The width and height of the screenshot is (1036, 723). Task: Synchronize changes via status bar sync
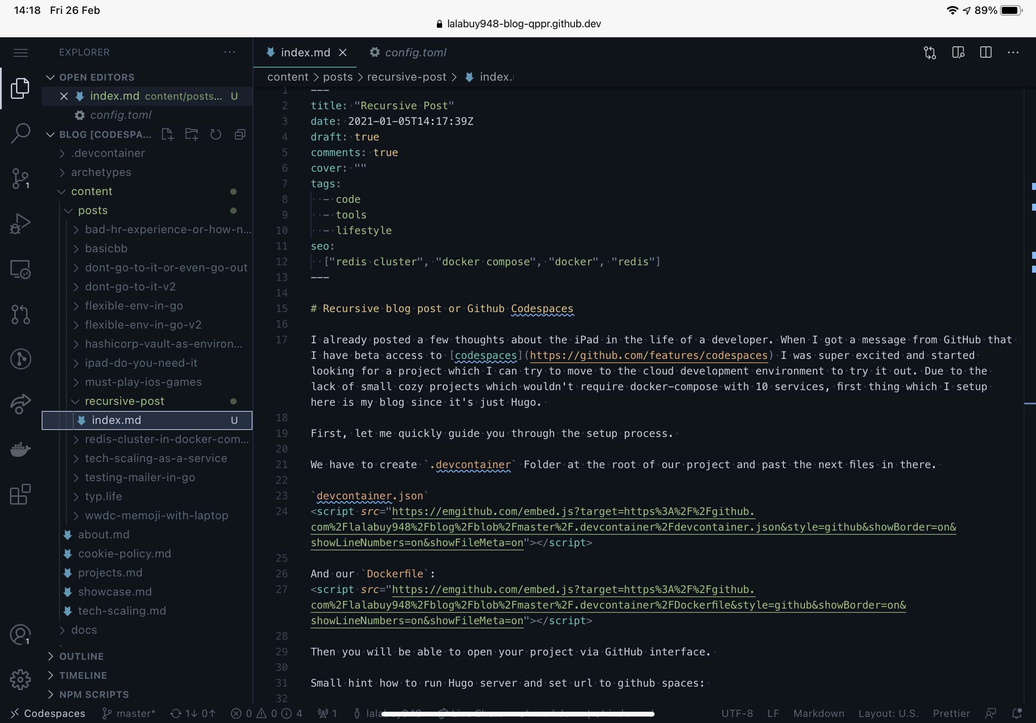[x=193, y=713]
